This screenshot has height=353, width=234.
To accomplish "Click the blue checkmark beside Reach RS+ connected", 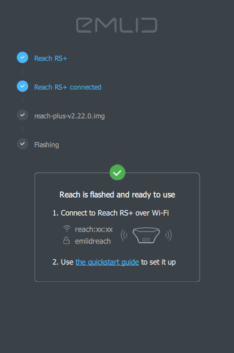I will pyautogui.click(x=23, y=86).
